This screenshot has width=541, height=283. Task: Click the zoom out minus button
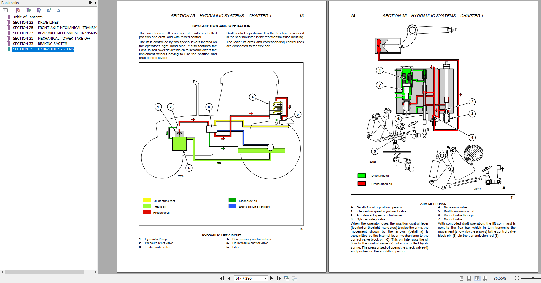tap(517, 278)
